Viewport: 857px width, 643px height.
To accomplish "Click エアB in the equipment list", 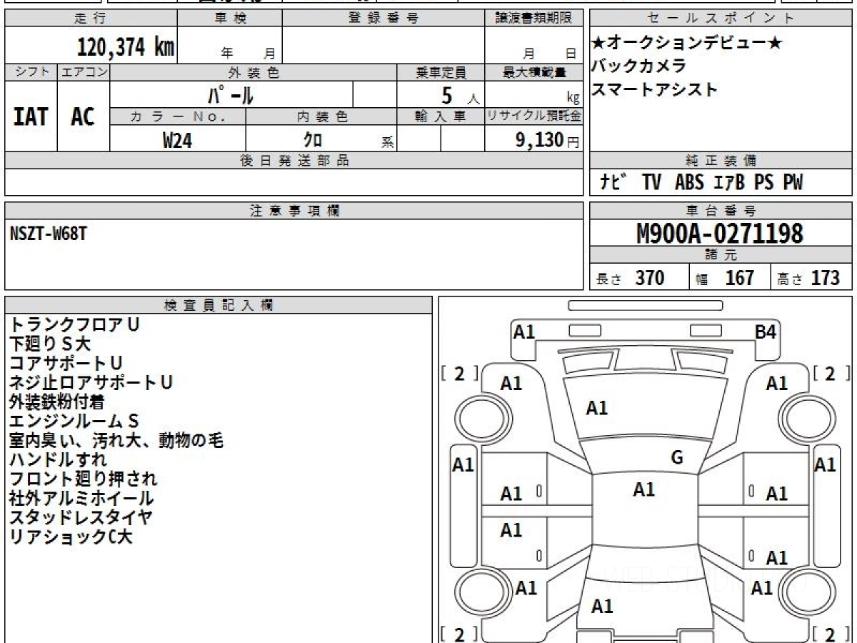I will click(728, 183).
